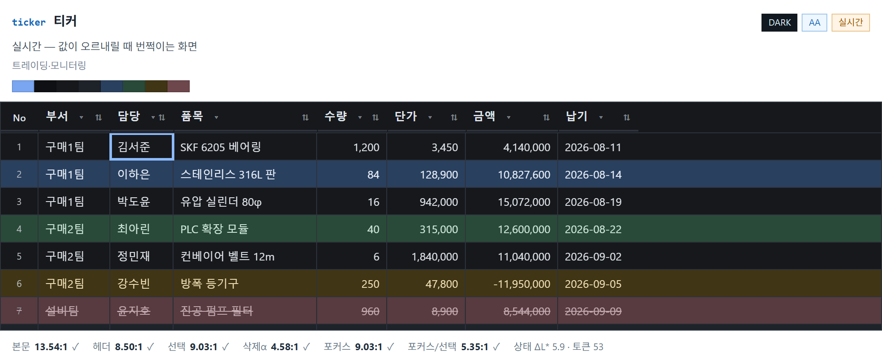The height and width of the screenshot is (363, 882).
Task: Click the 담당 cell 박도윤
Action: 142,202
